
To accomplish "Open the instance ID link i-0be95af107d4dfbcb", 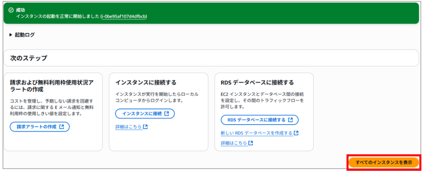I will coord(124,16).
